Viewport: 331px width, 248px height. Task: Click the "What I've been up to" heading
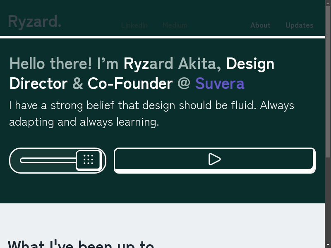pos(81,244)
